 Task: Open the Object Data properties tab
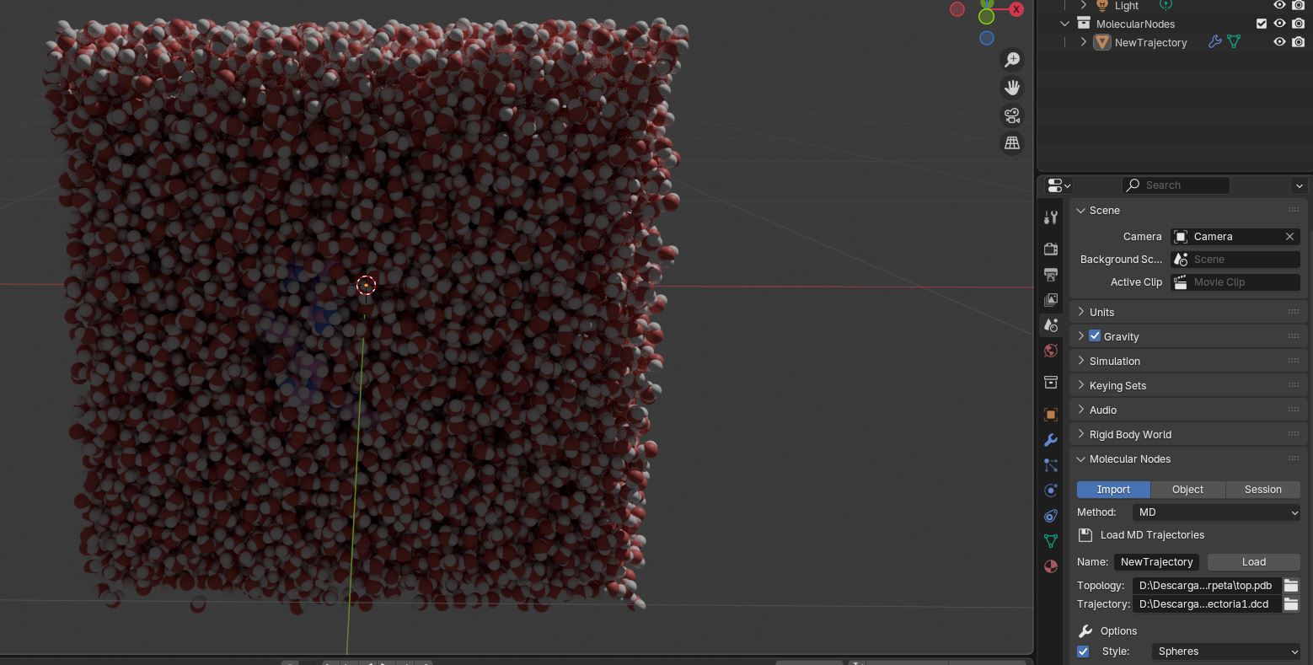tap(1051, 541)
